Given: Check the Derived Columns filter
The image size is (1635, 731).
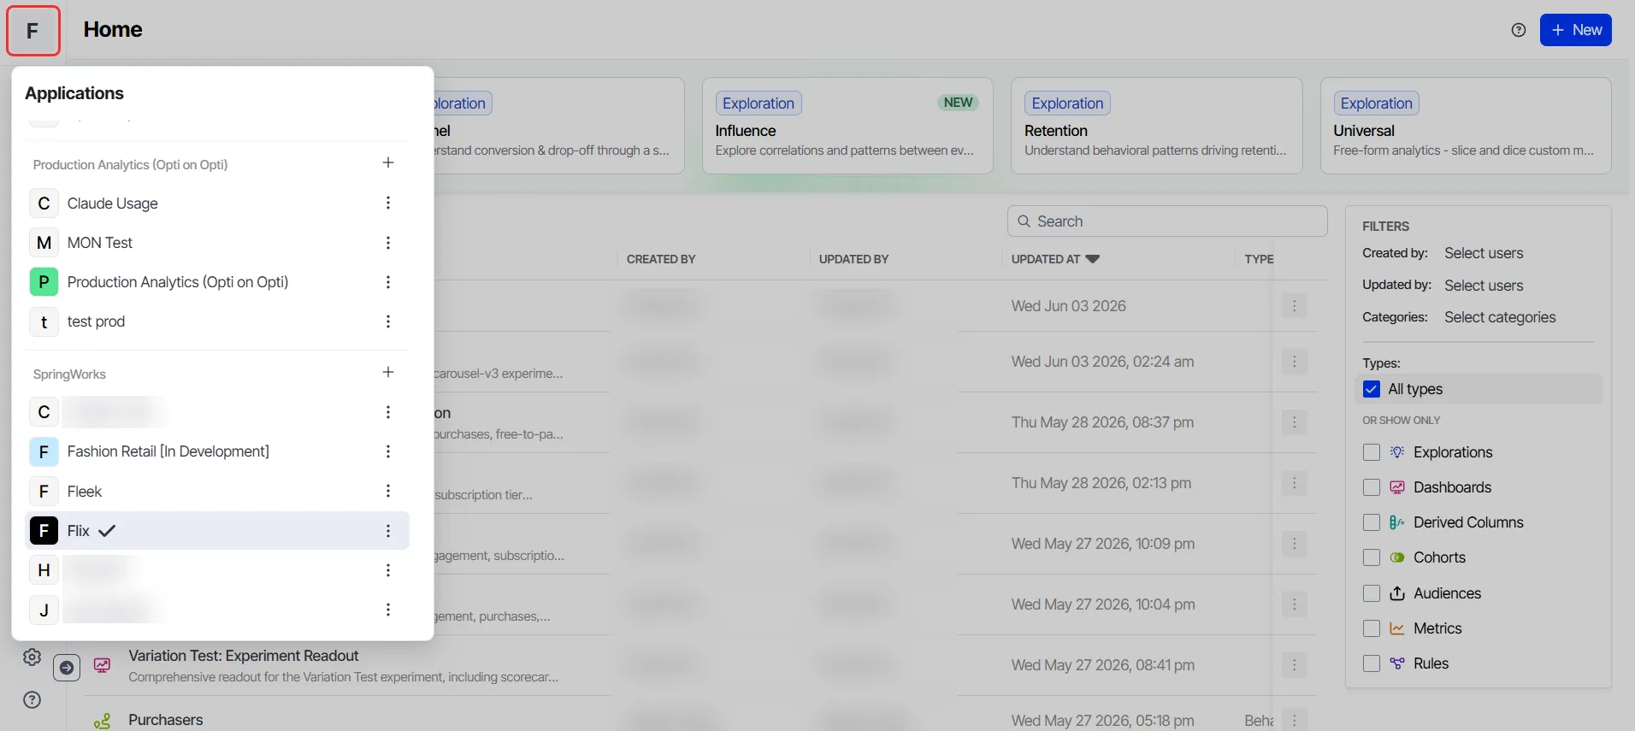Looking at the screenshot, I should (1372, 522).
